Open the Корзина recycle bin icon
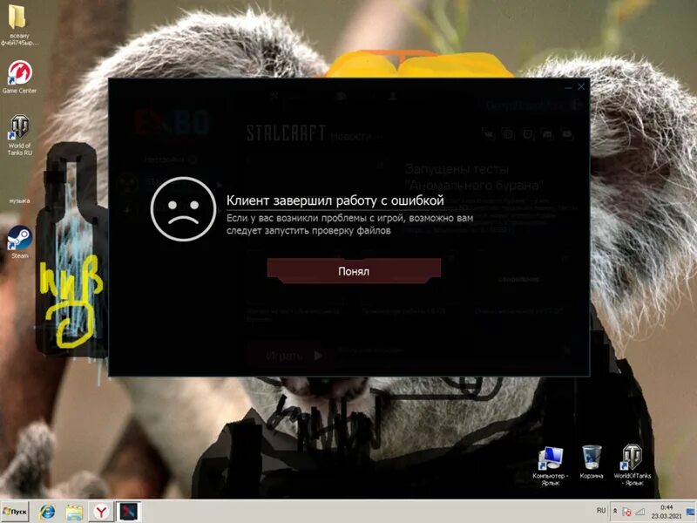This screenshot has width=697, height=523. coord(592,462)
